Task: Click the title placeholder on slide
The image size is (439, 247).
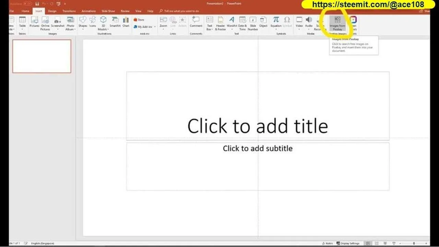Action: pos(258,106)
